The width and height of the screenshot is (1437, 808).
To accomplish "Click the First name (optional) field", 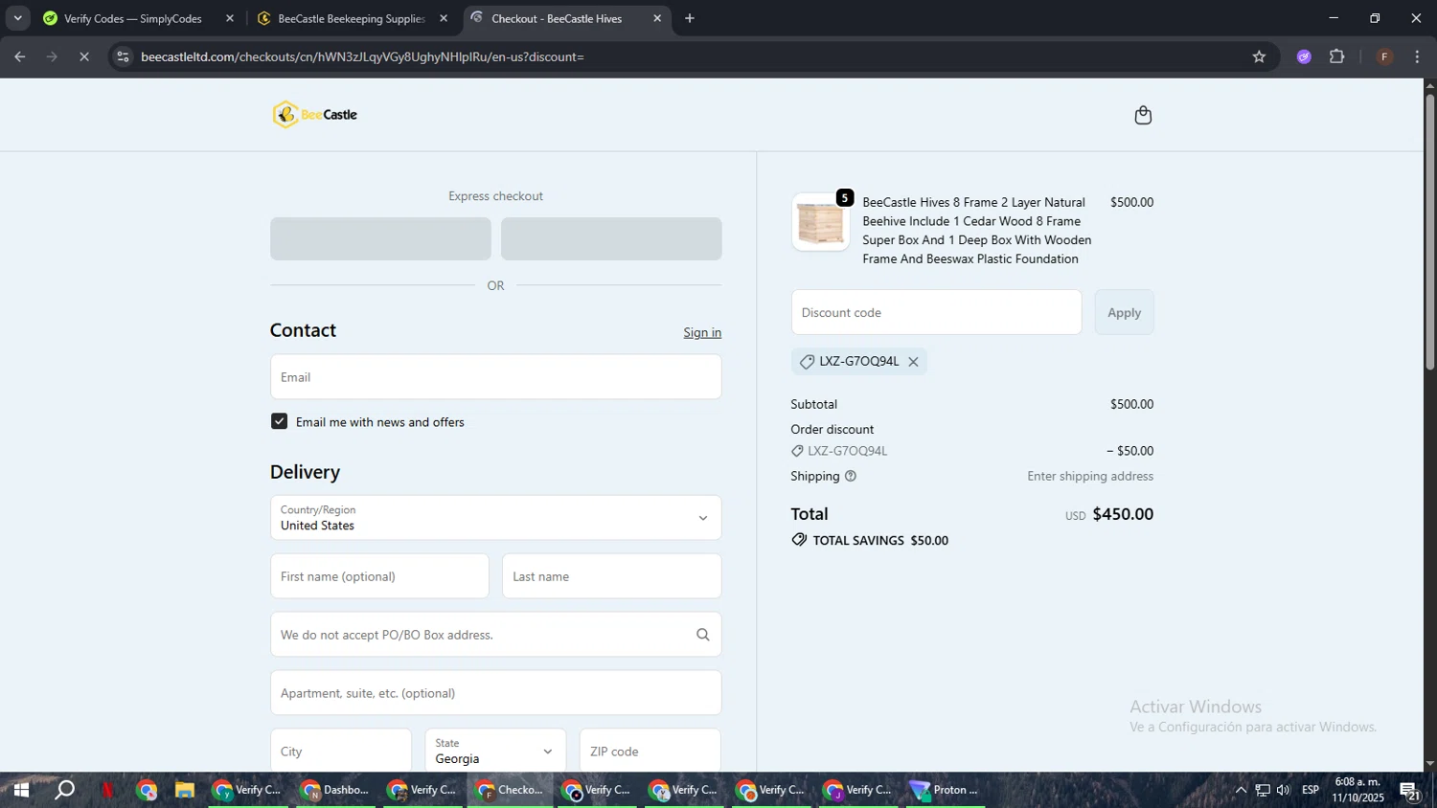I will click(x=379, y=576).
